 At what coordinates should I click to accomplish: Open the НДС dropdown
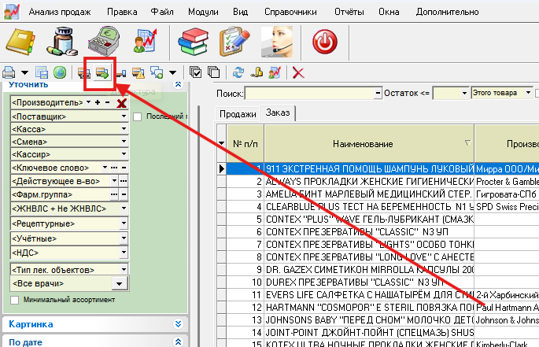pos(124,253)
